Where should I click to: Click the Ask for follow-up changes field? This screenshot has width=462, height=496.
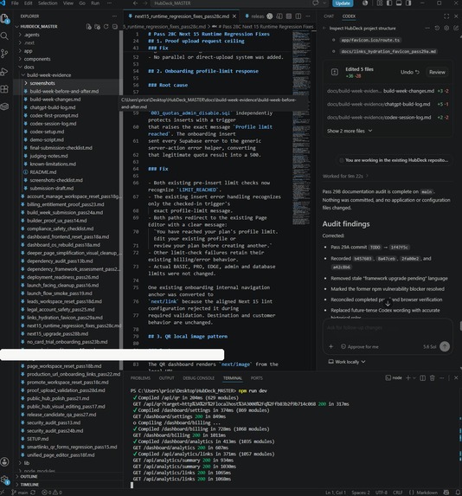point(388,328)
